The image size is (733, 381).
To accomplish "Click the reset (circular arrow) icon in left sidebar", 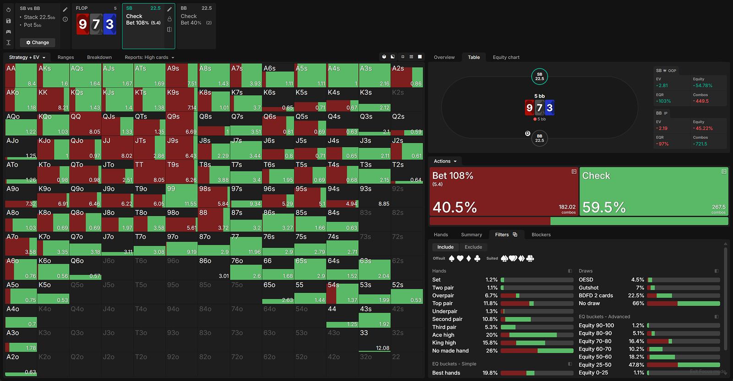I will tap(8, 10).
